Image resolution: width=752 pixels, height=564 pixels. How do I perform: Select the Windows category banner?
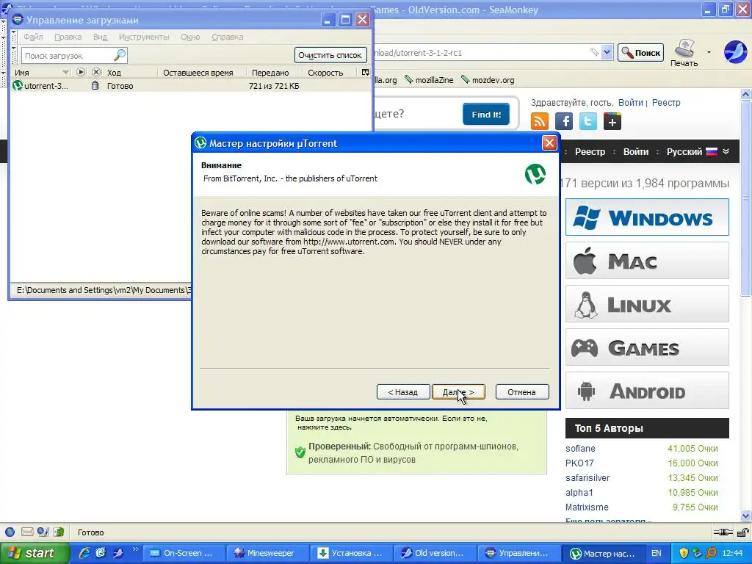point(647,217)
